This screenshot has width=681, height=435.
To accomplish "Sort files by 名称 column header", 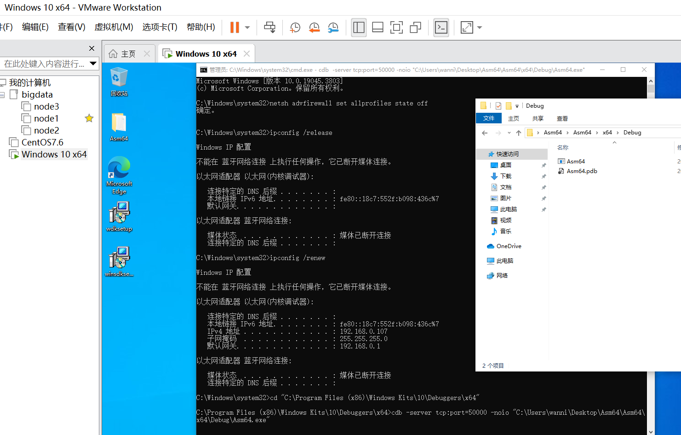I will 563,148.
